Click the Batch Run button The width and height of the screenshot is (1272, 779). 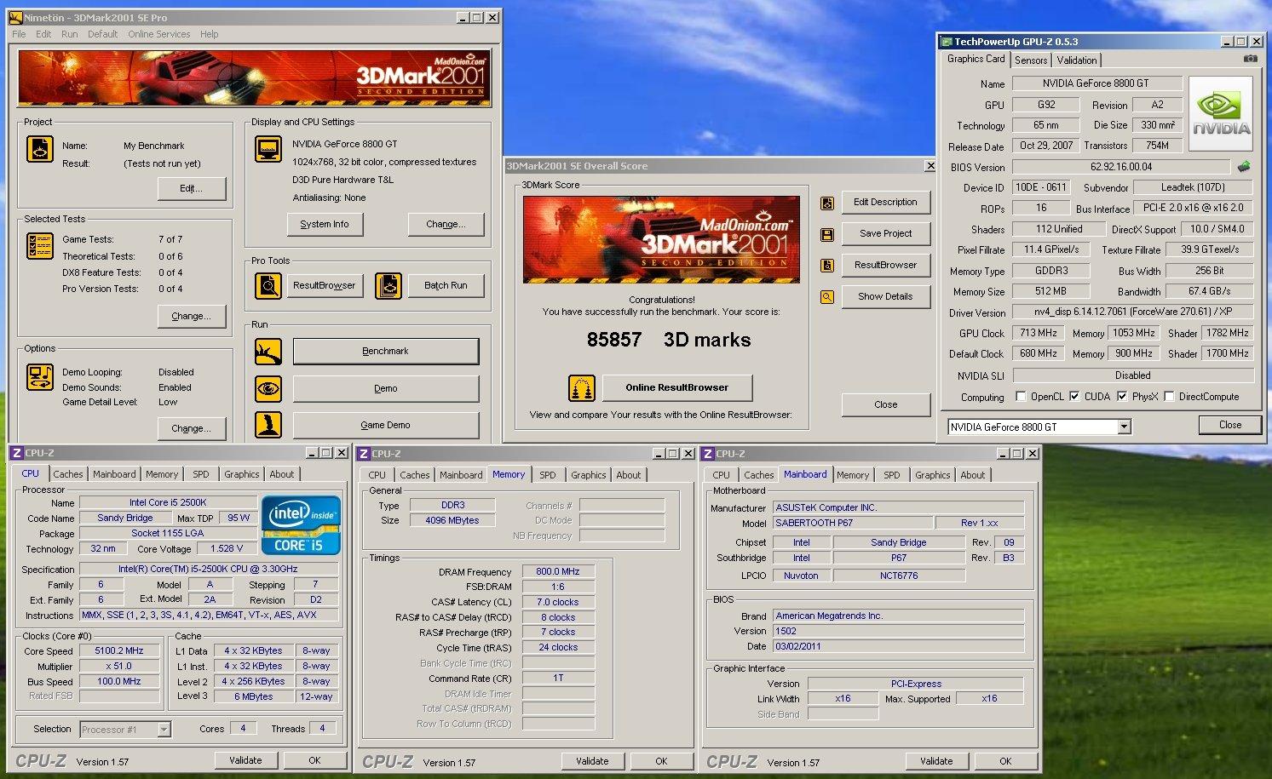pos(446,286)
